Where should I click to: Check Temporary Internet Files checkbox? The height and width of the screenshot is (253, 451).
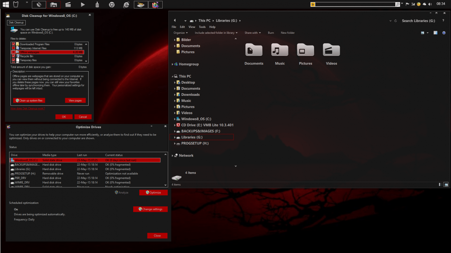14,48
